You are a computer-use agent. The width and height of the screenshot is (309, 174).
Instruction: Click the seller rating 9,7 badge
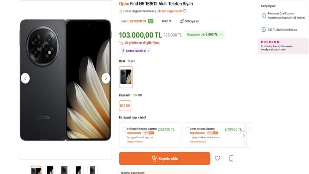tap(151, 21)
